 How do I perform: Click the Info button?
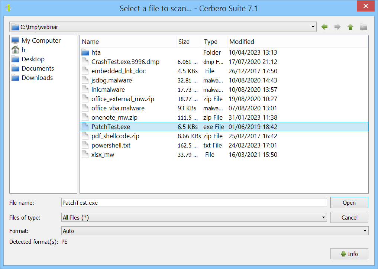click(349, 254)
